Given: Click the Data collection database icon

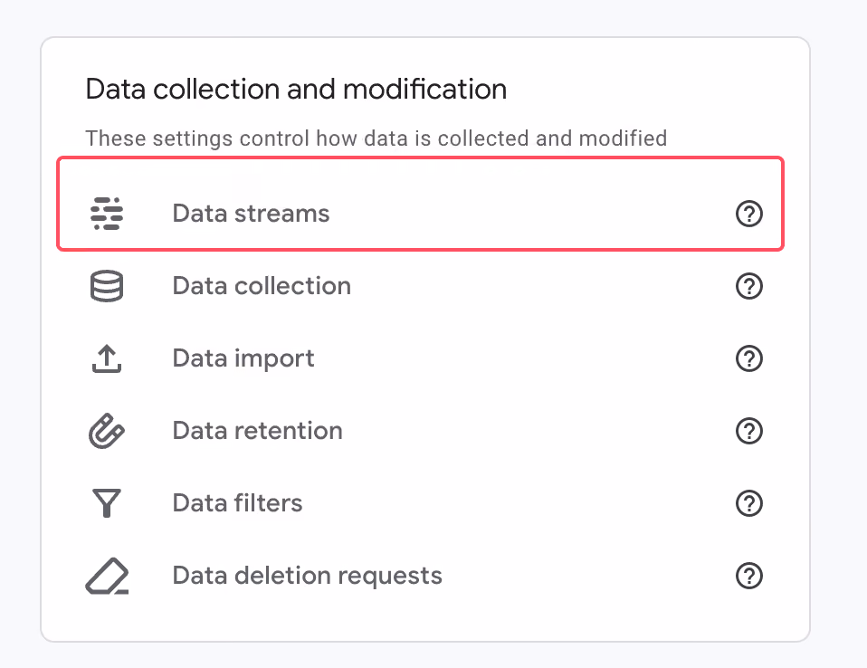Looking at the screenshot, I should tap(107, 286).
